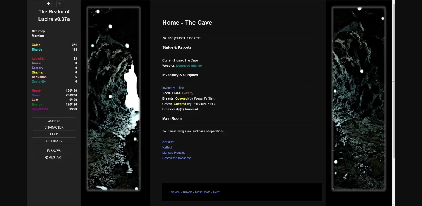Click the Explore link in bottom bar

pos(174,192)
